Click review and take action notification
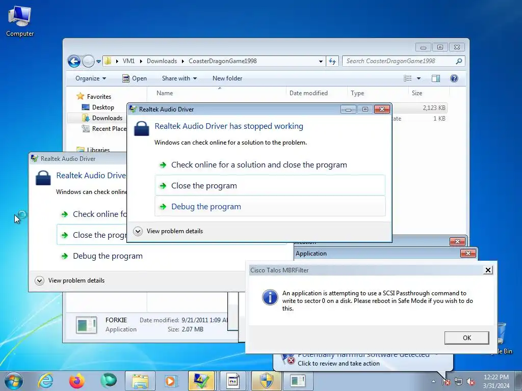This screenshot has height=391, width=522. (x=338, y=364)
